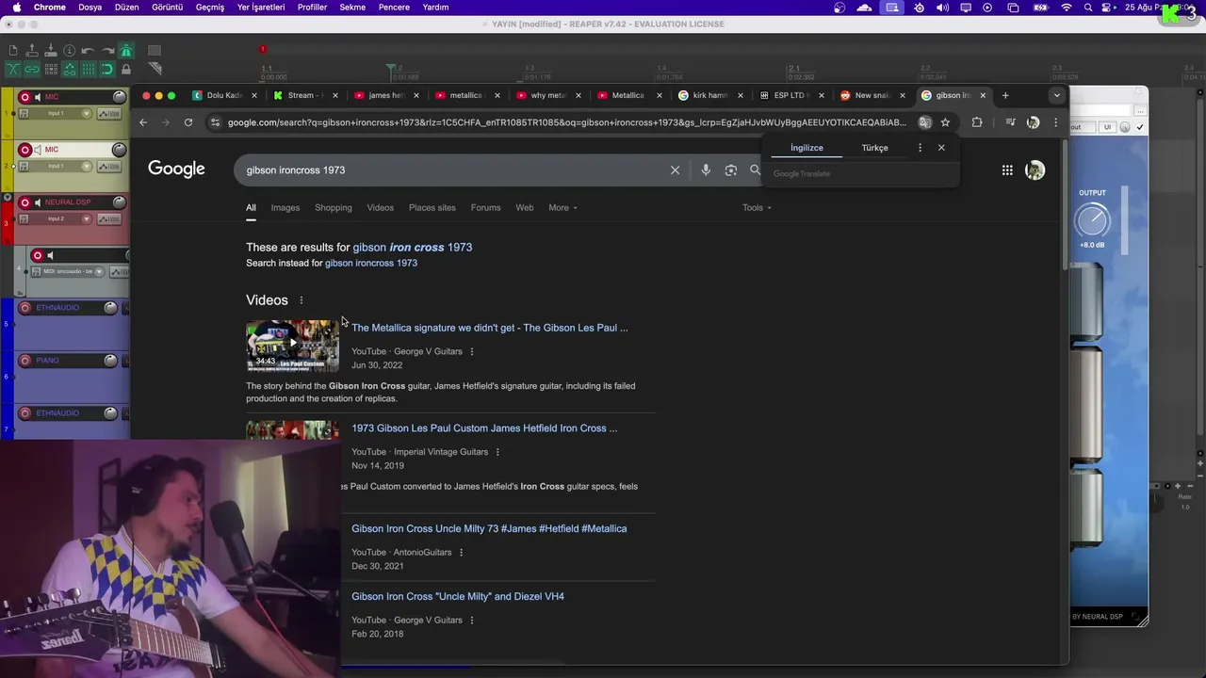
Task: Reload the Google search page
Action: [x=188, y=122]
